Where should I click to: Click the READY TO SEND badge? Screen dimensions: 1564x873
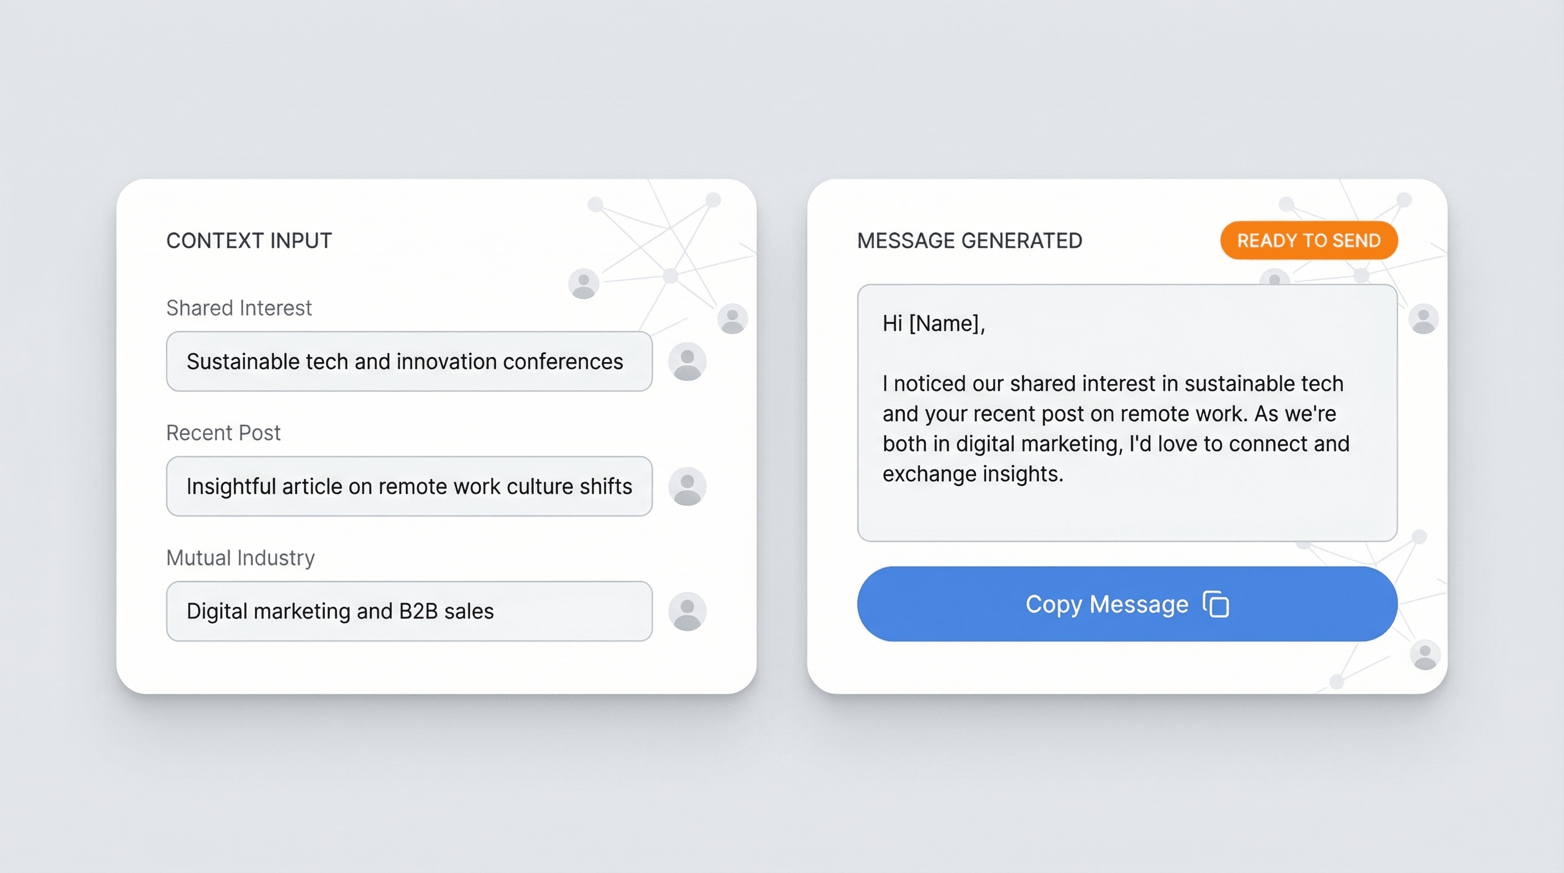coord(1308,240)
